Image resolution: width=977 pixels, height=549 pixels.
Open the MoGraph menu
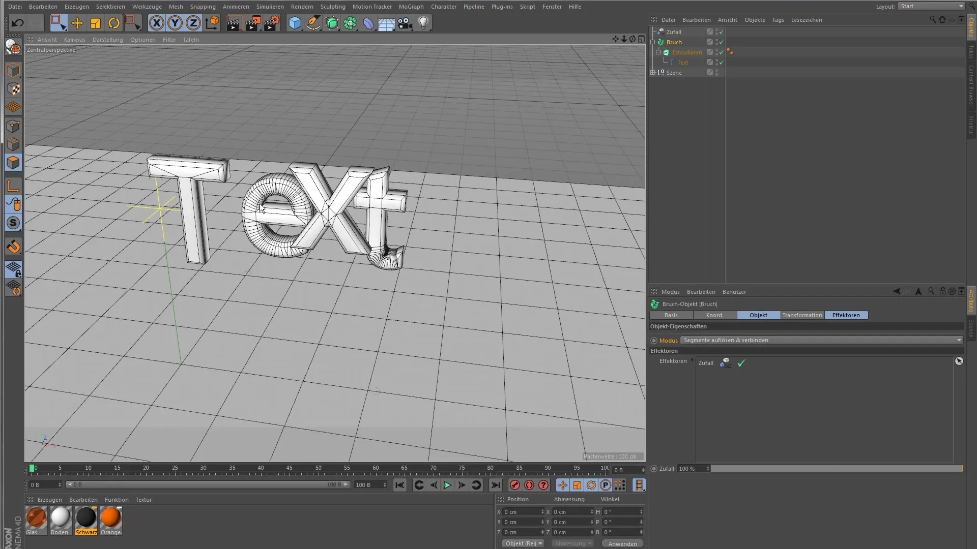pos(411,7)
